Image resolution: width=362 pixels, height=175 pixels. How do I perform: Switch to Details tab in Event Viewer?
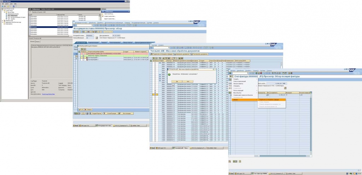coord(37,42)
